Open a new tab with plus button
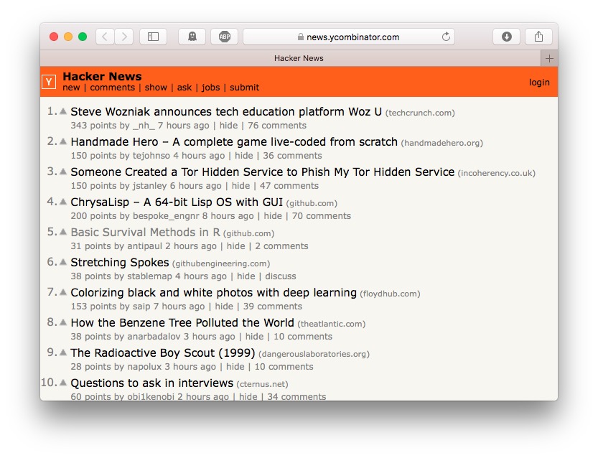The height and width of the screenshot is (458, 598). [x=549, y=58]
